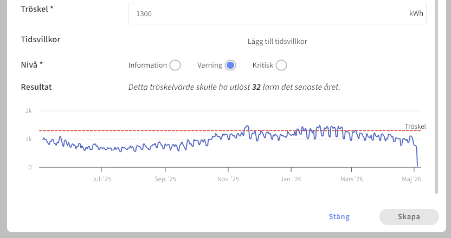Click the sharp drop at chart's end
451x238 pixels.
click(416, 156)
